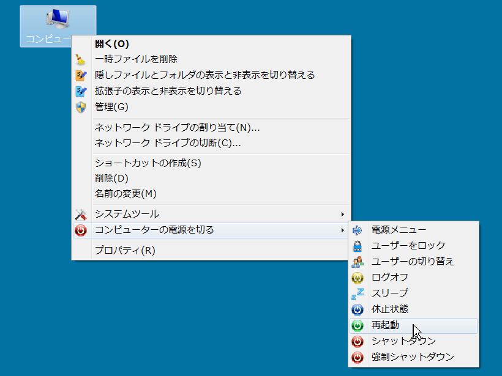The width and height of the screenshot is (502, 376).
Task: Click the ZZ sleep icon for スリープ
Action: pos(358,293)
